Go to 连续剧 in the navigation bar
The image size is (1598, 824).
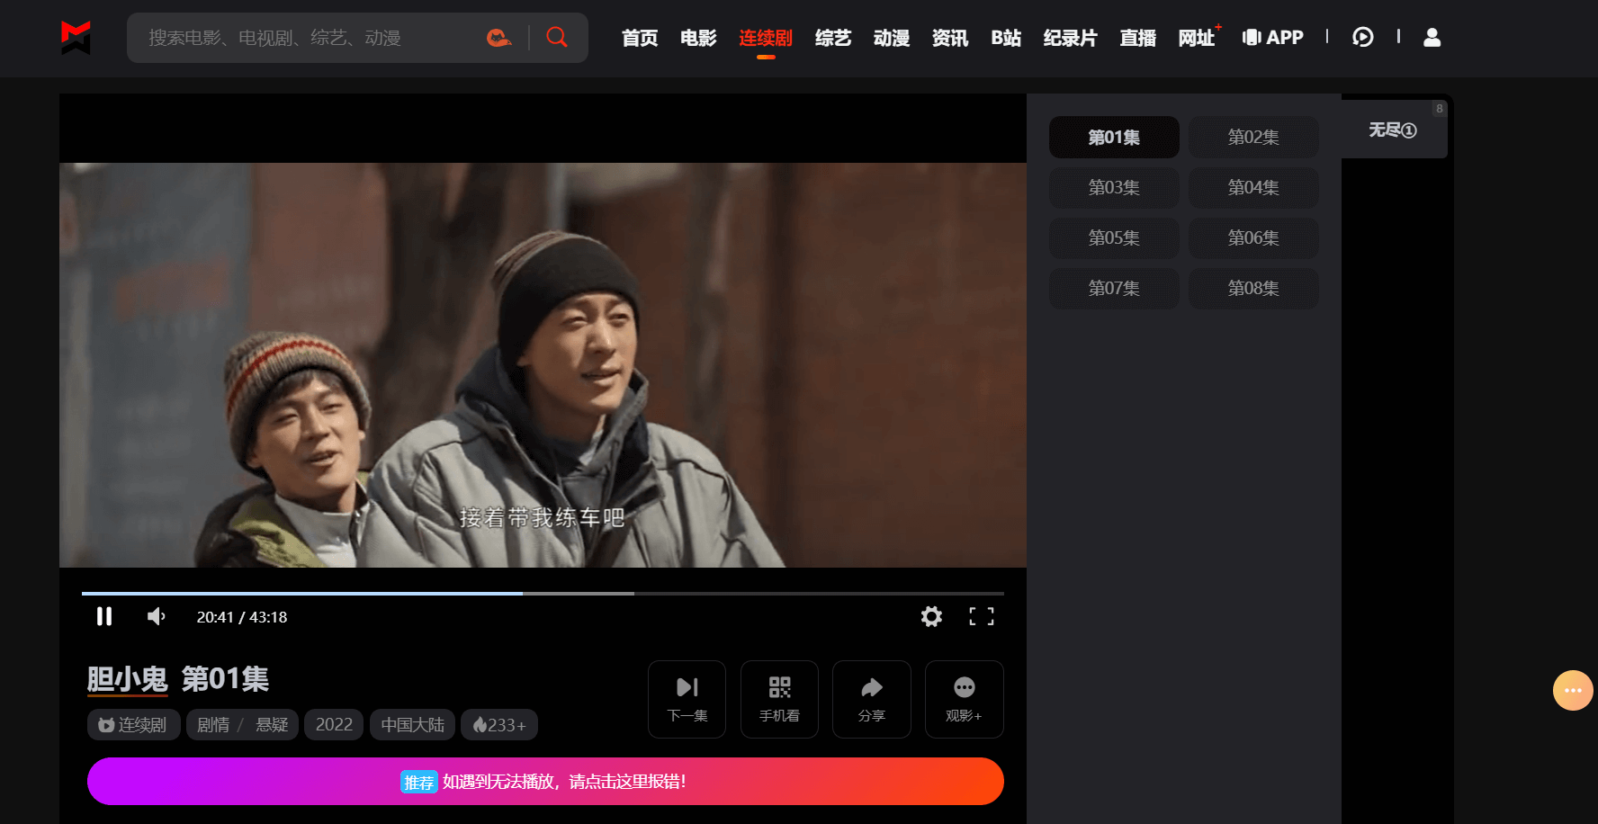click(x=765, y=38)
